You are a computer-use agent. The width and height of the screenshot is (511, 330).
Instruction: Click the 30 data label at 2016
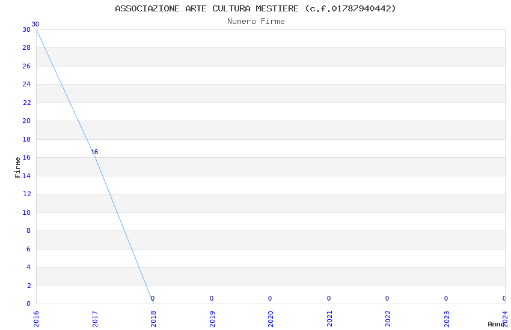coord(35,24)
